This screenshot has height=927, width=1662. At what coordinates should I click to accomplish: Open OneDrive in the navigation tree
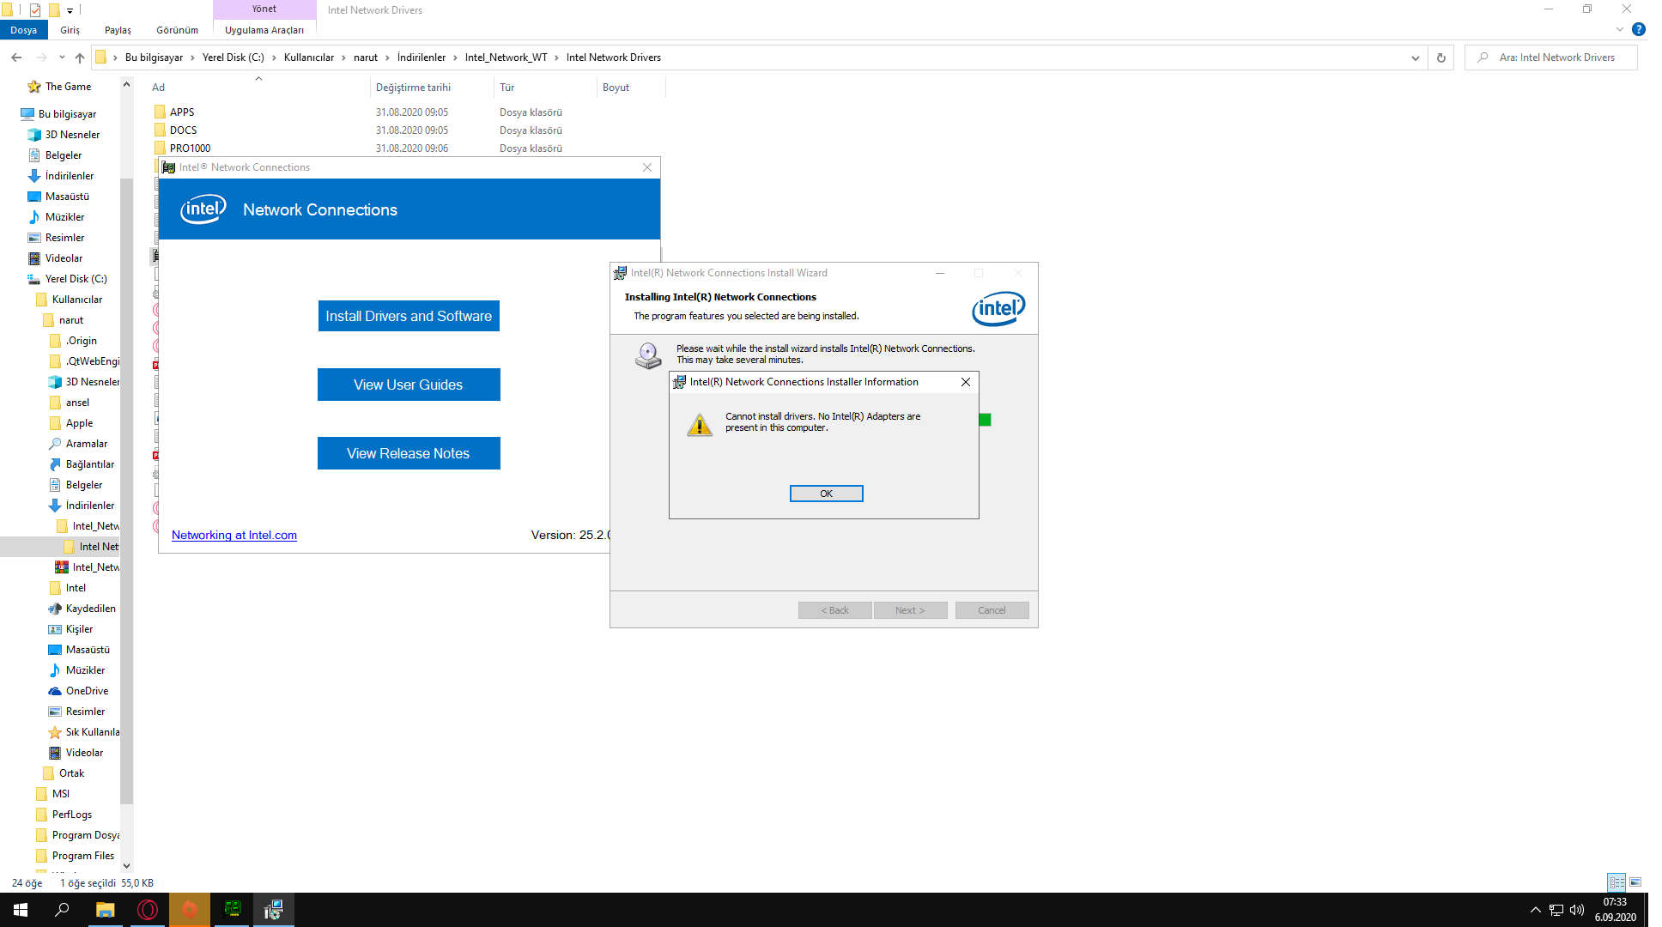(x=87, y=691)
